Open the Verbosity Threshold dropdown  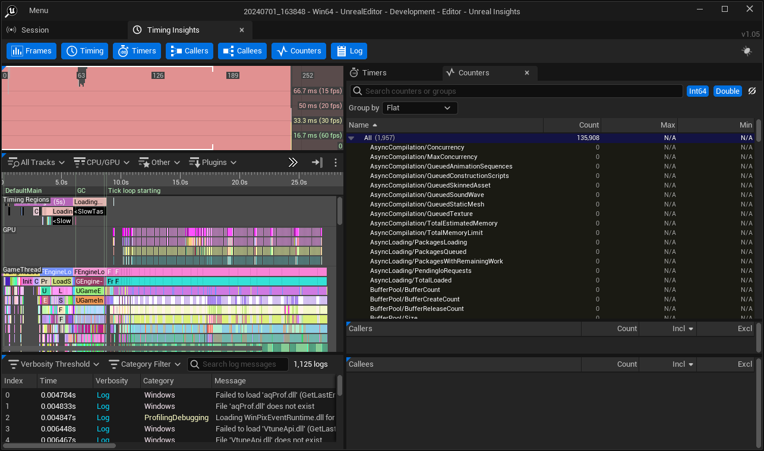pos(55,364)
